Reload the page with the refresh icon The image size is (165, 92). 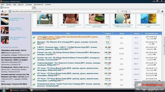pos(122,11)
